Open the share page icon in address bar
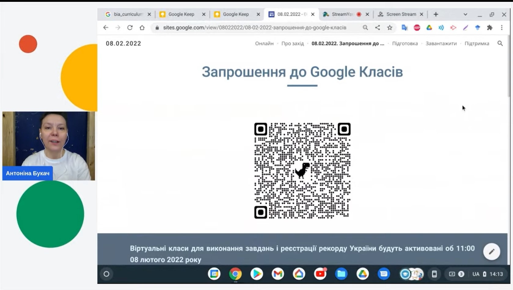Screen dimensions: 513x290 point(378,27)
